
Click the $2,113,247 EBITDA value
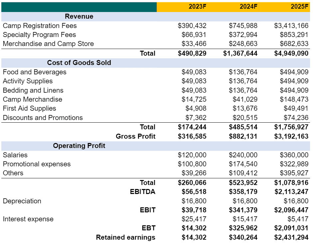[x=291, y=192]
